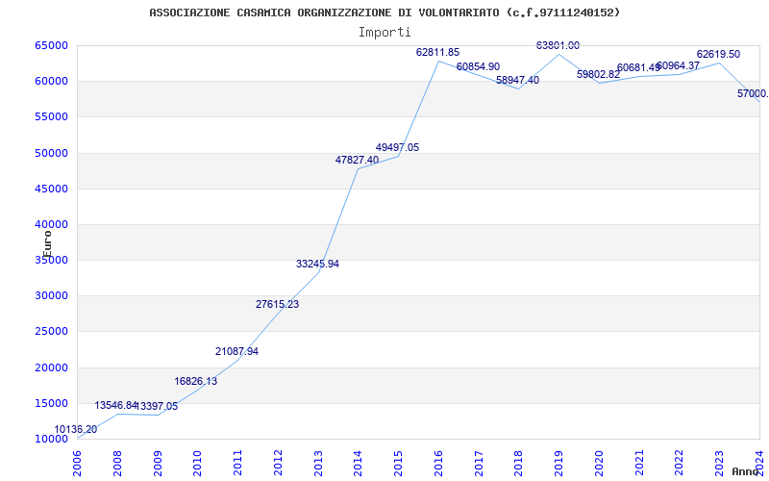Viewport: 769px width, 481px height.
Task: Click the chart title with c.f.97111240152
Action: point(384,13)
